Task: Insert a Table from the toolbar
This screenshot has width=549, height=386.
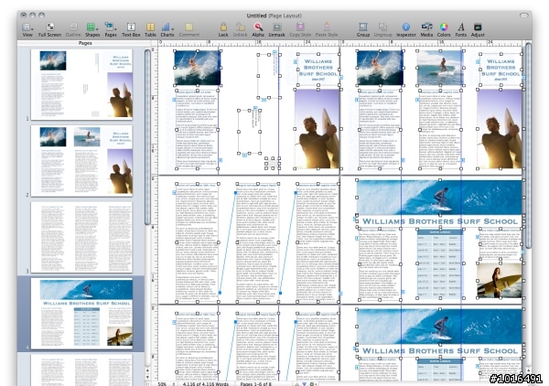Action: [150, 29]
